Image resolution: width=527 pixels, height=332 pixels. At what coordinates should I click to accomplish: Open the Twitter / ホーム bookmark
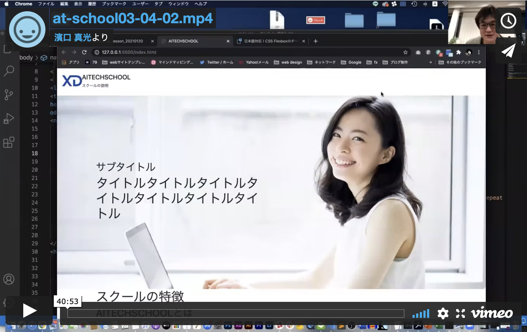point(217,62)
